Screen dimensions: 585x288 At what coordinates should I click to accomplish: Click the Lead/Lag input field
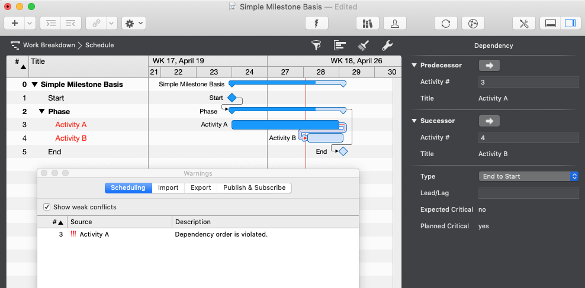click(528, 193)
